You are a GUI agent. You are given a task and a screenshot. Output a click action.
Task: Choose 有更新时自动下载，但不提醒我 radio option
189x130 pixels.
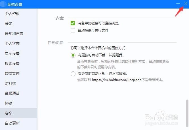click(x=73, y=74)
